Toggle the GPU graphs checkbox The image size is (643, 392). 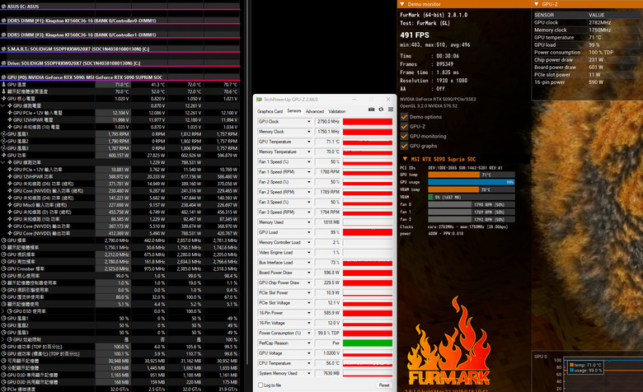(x=404, y=146)
